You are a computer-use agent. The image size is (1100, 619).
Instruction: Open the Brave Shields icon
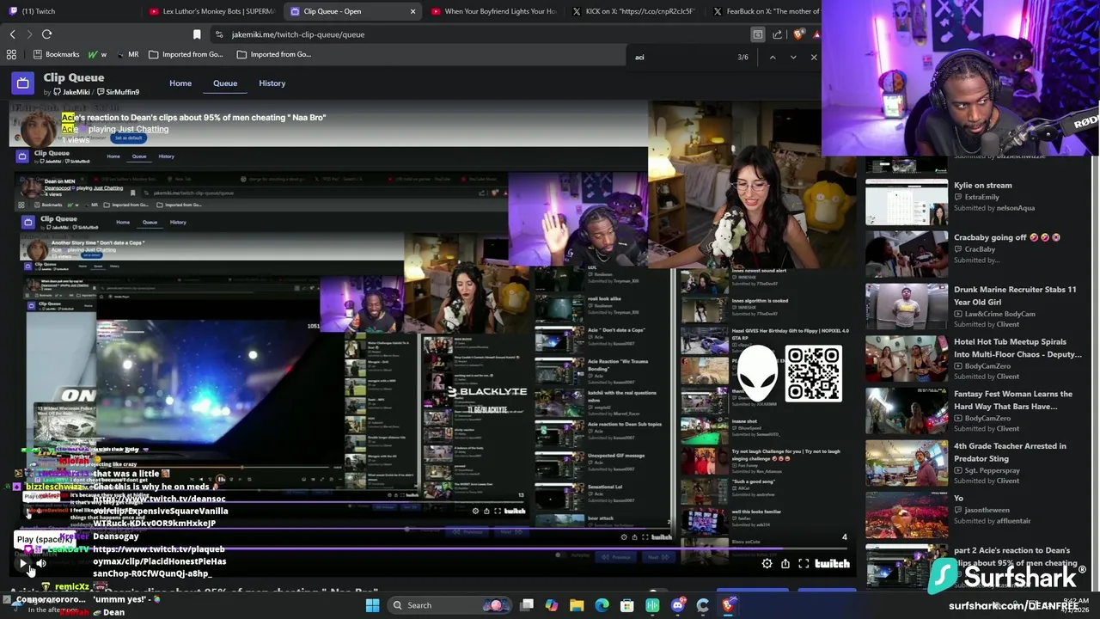coord(798,34)
